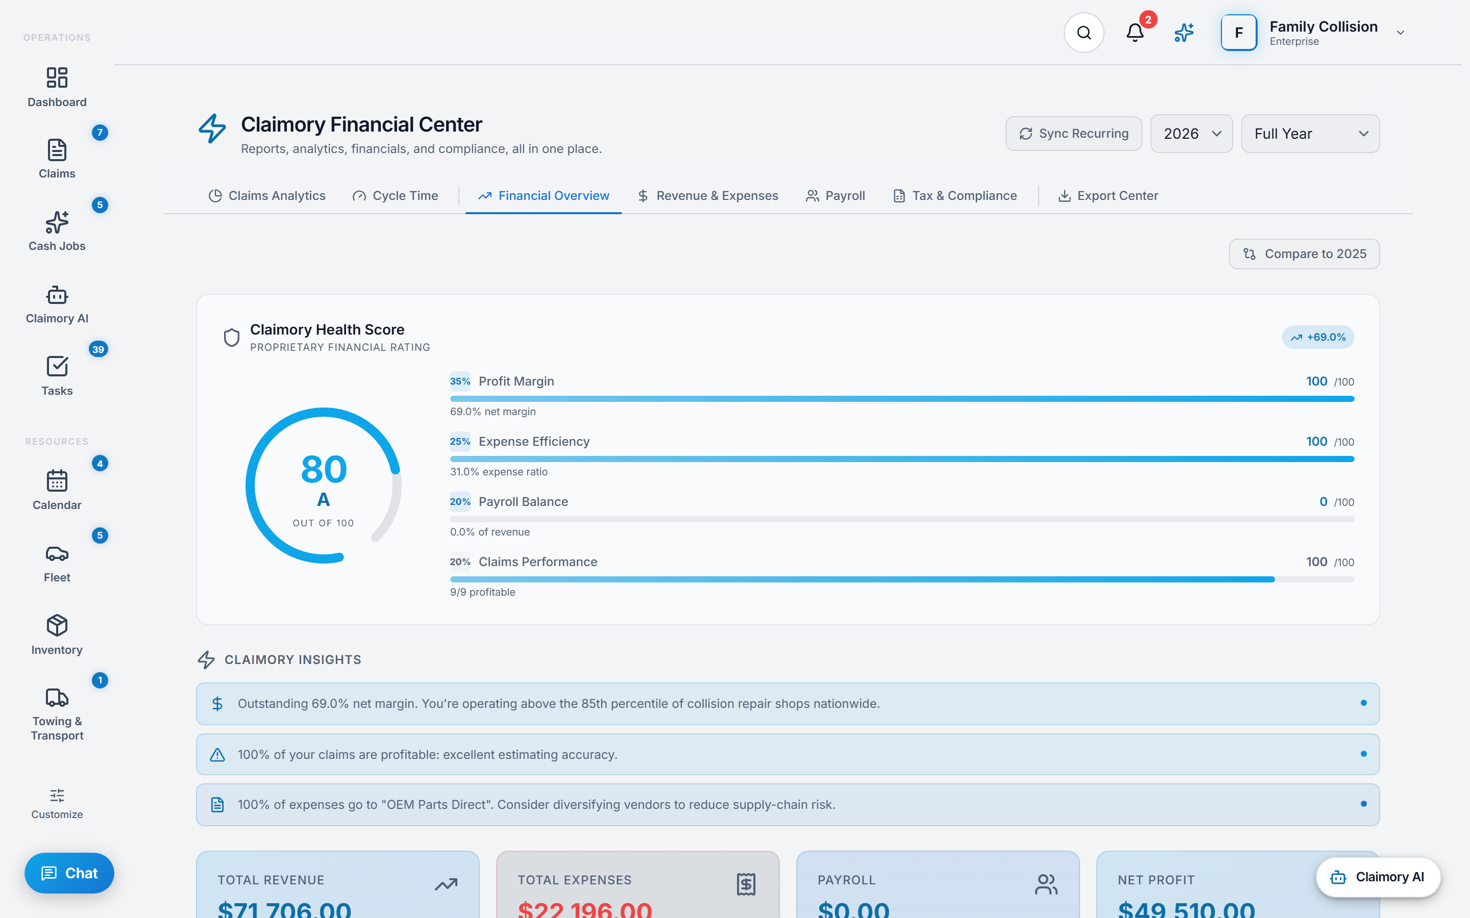Image resolution: width=1470 pixels, height=918 pixels.
Task: Click the Claims badge showing 7
Action: pos(100,133)
